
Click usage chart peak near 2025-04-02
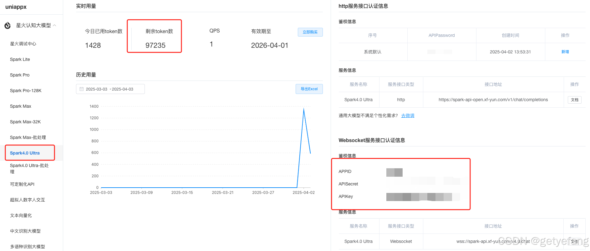304,109
